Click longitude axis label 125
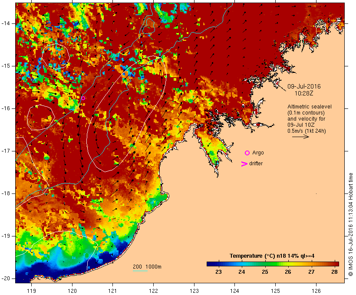This screenshot has height=295, width=356. pos(275,291)
